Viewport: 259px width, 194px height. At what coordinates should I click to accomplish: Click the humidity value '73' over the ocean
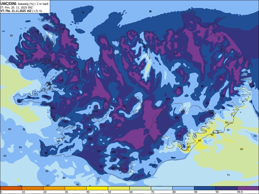[x=228, y=175]
